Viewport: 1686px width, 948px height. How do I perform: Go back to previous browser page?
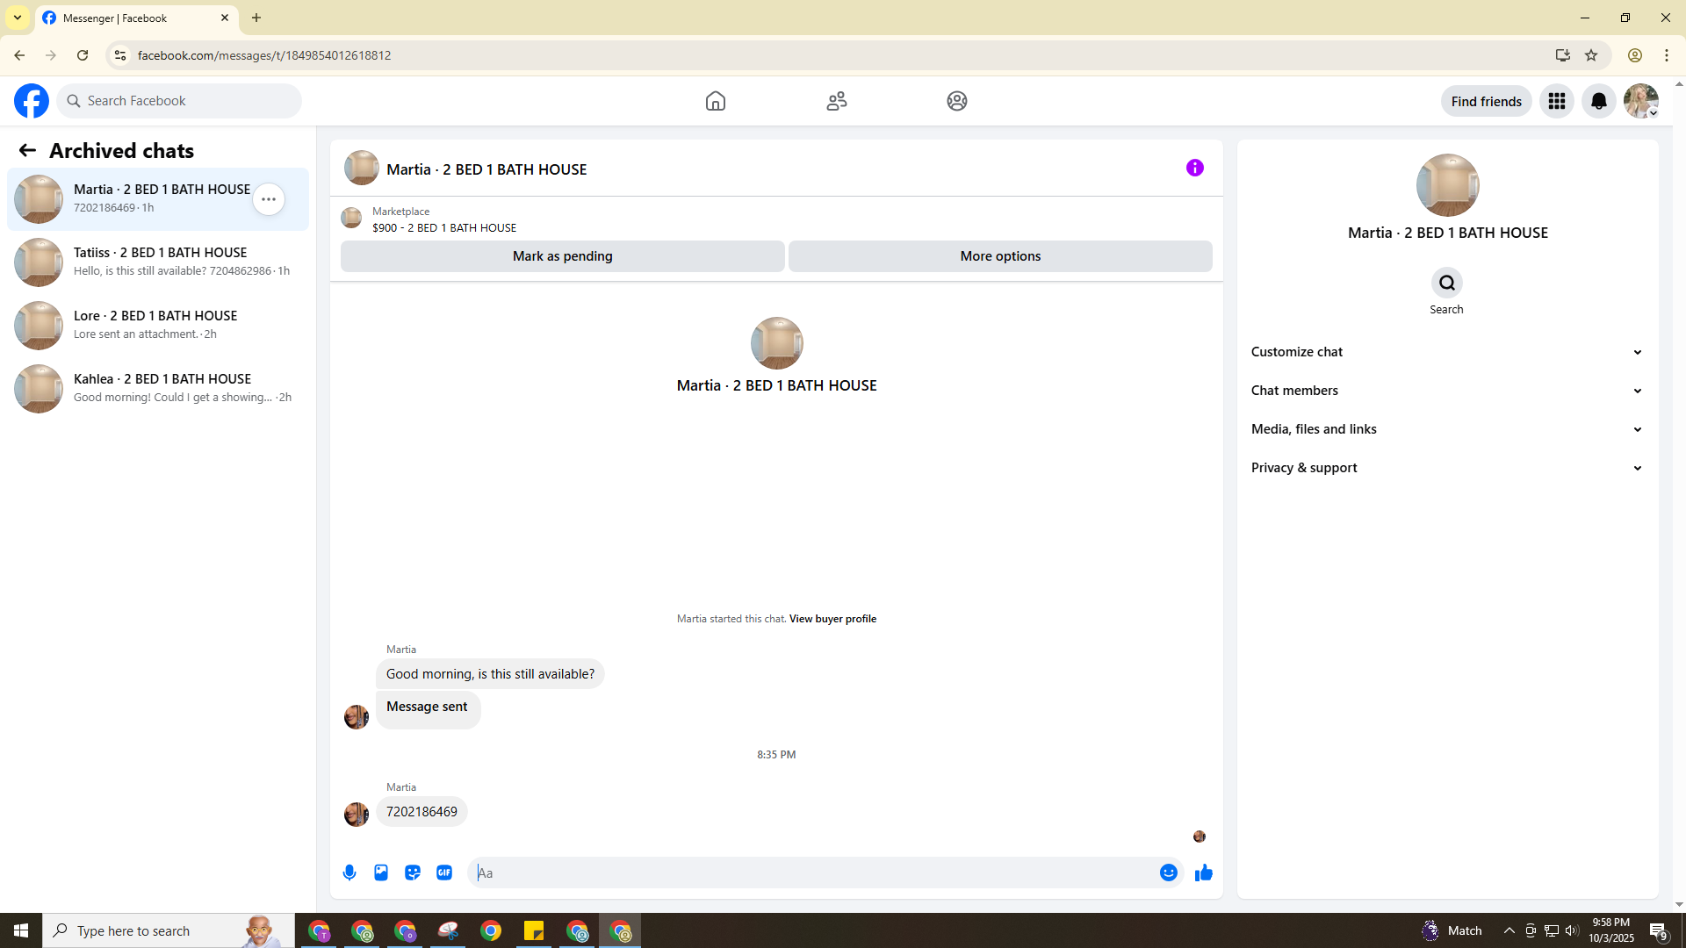[19, 55]
